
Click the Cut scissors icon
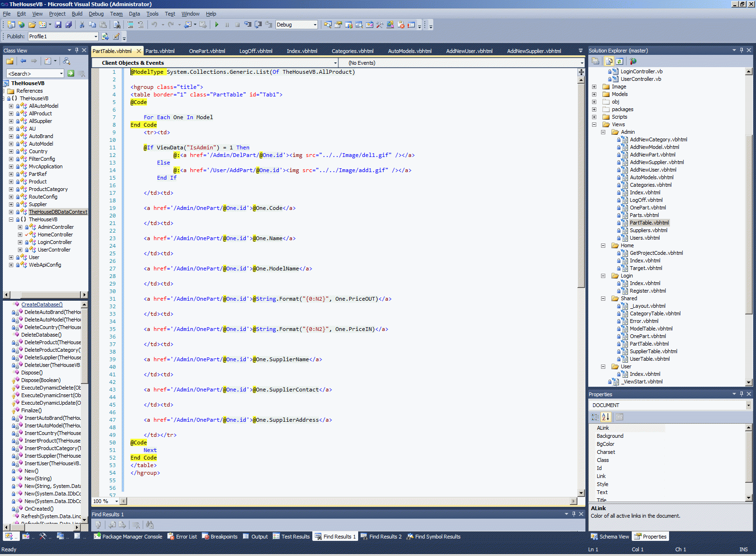click(82, 25)
